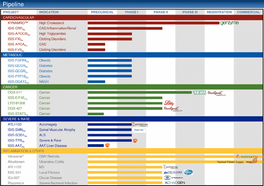Image resolution: width=264 pixels, height=186 pixels.
Task: Click the 'Ulcerative Colitis' indication
Action: (51, 162)
